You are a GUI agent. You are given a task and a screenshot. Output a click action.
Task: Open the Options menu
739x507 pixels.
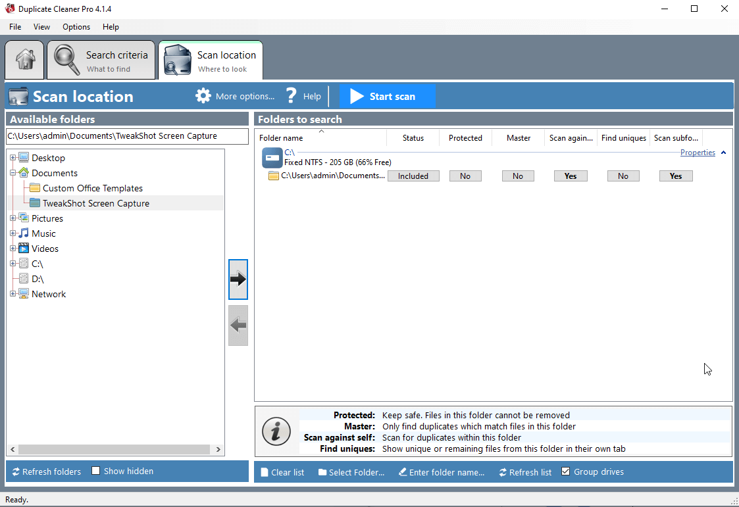76,27
